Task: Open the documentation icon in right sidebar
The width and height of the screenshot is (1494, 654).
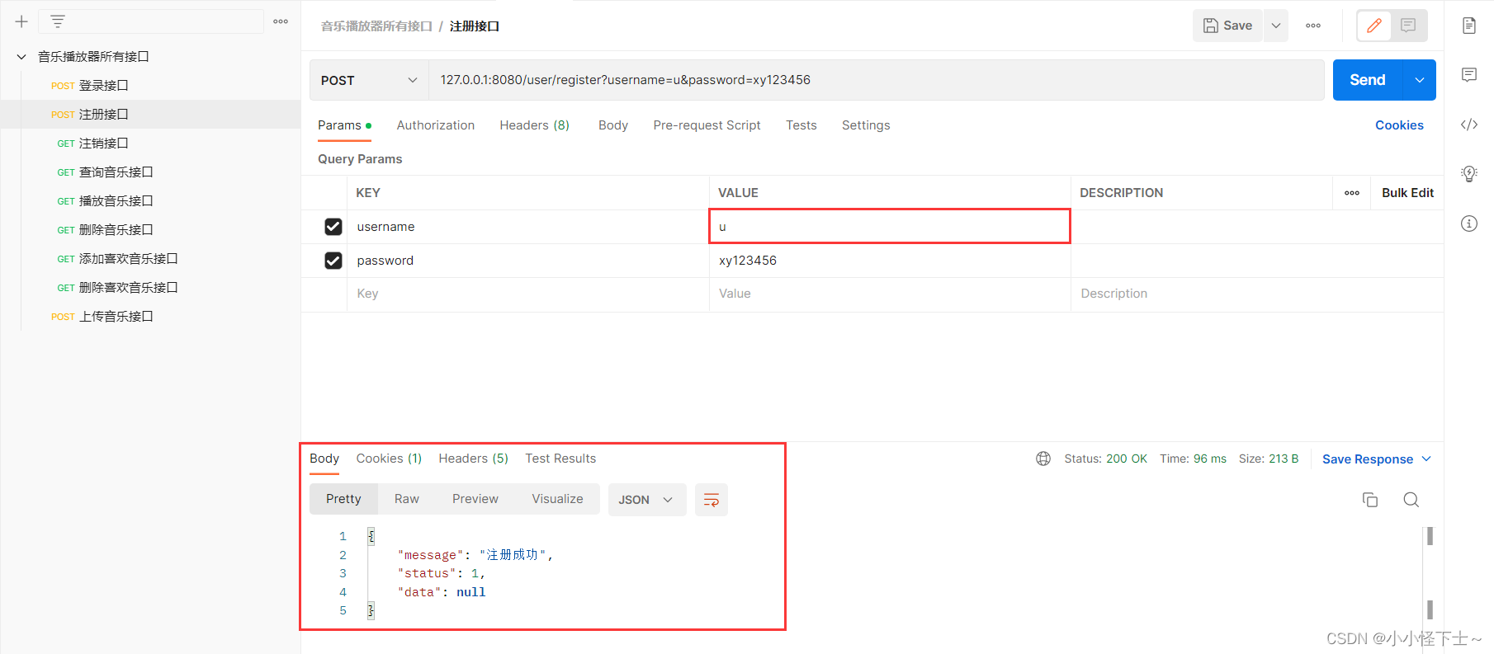Action: 1469,26
